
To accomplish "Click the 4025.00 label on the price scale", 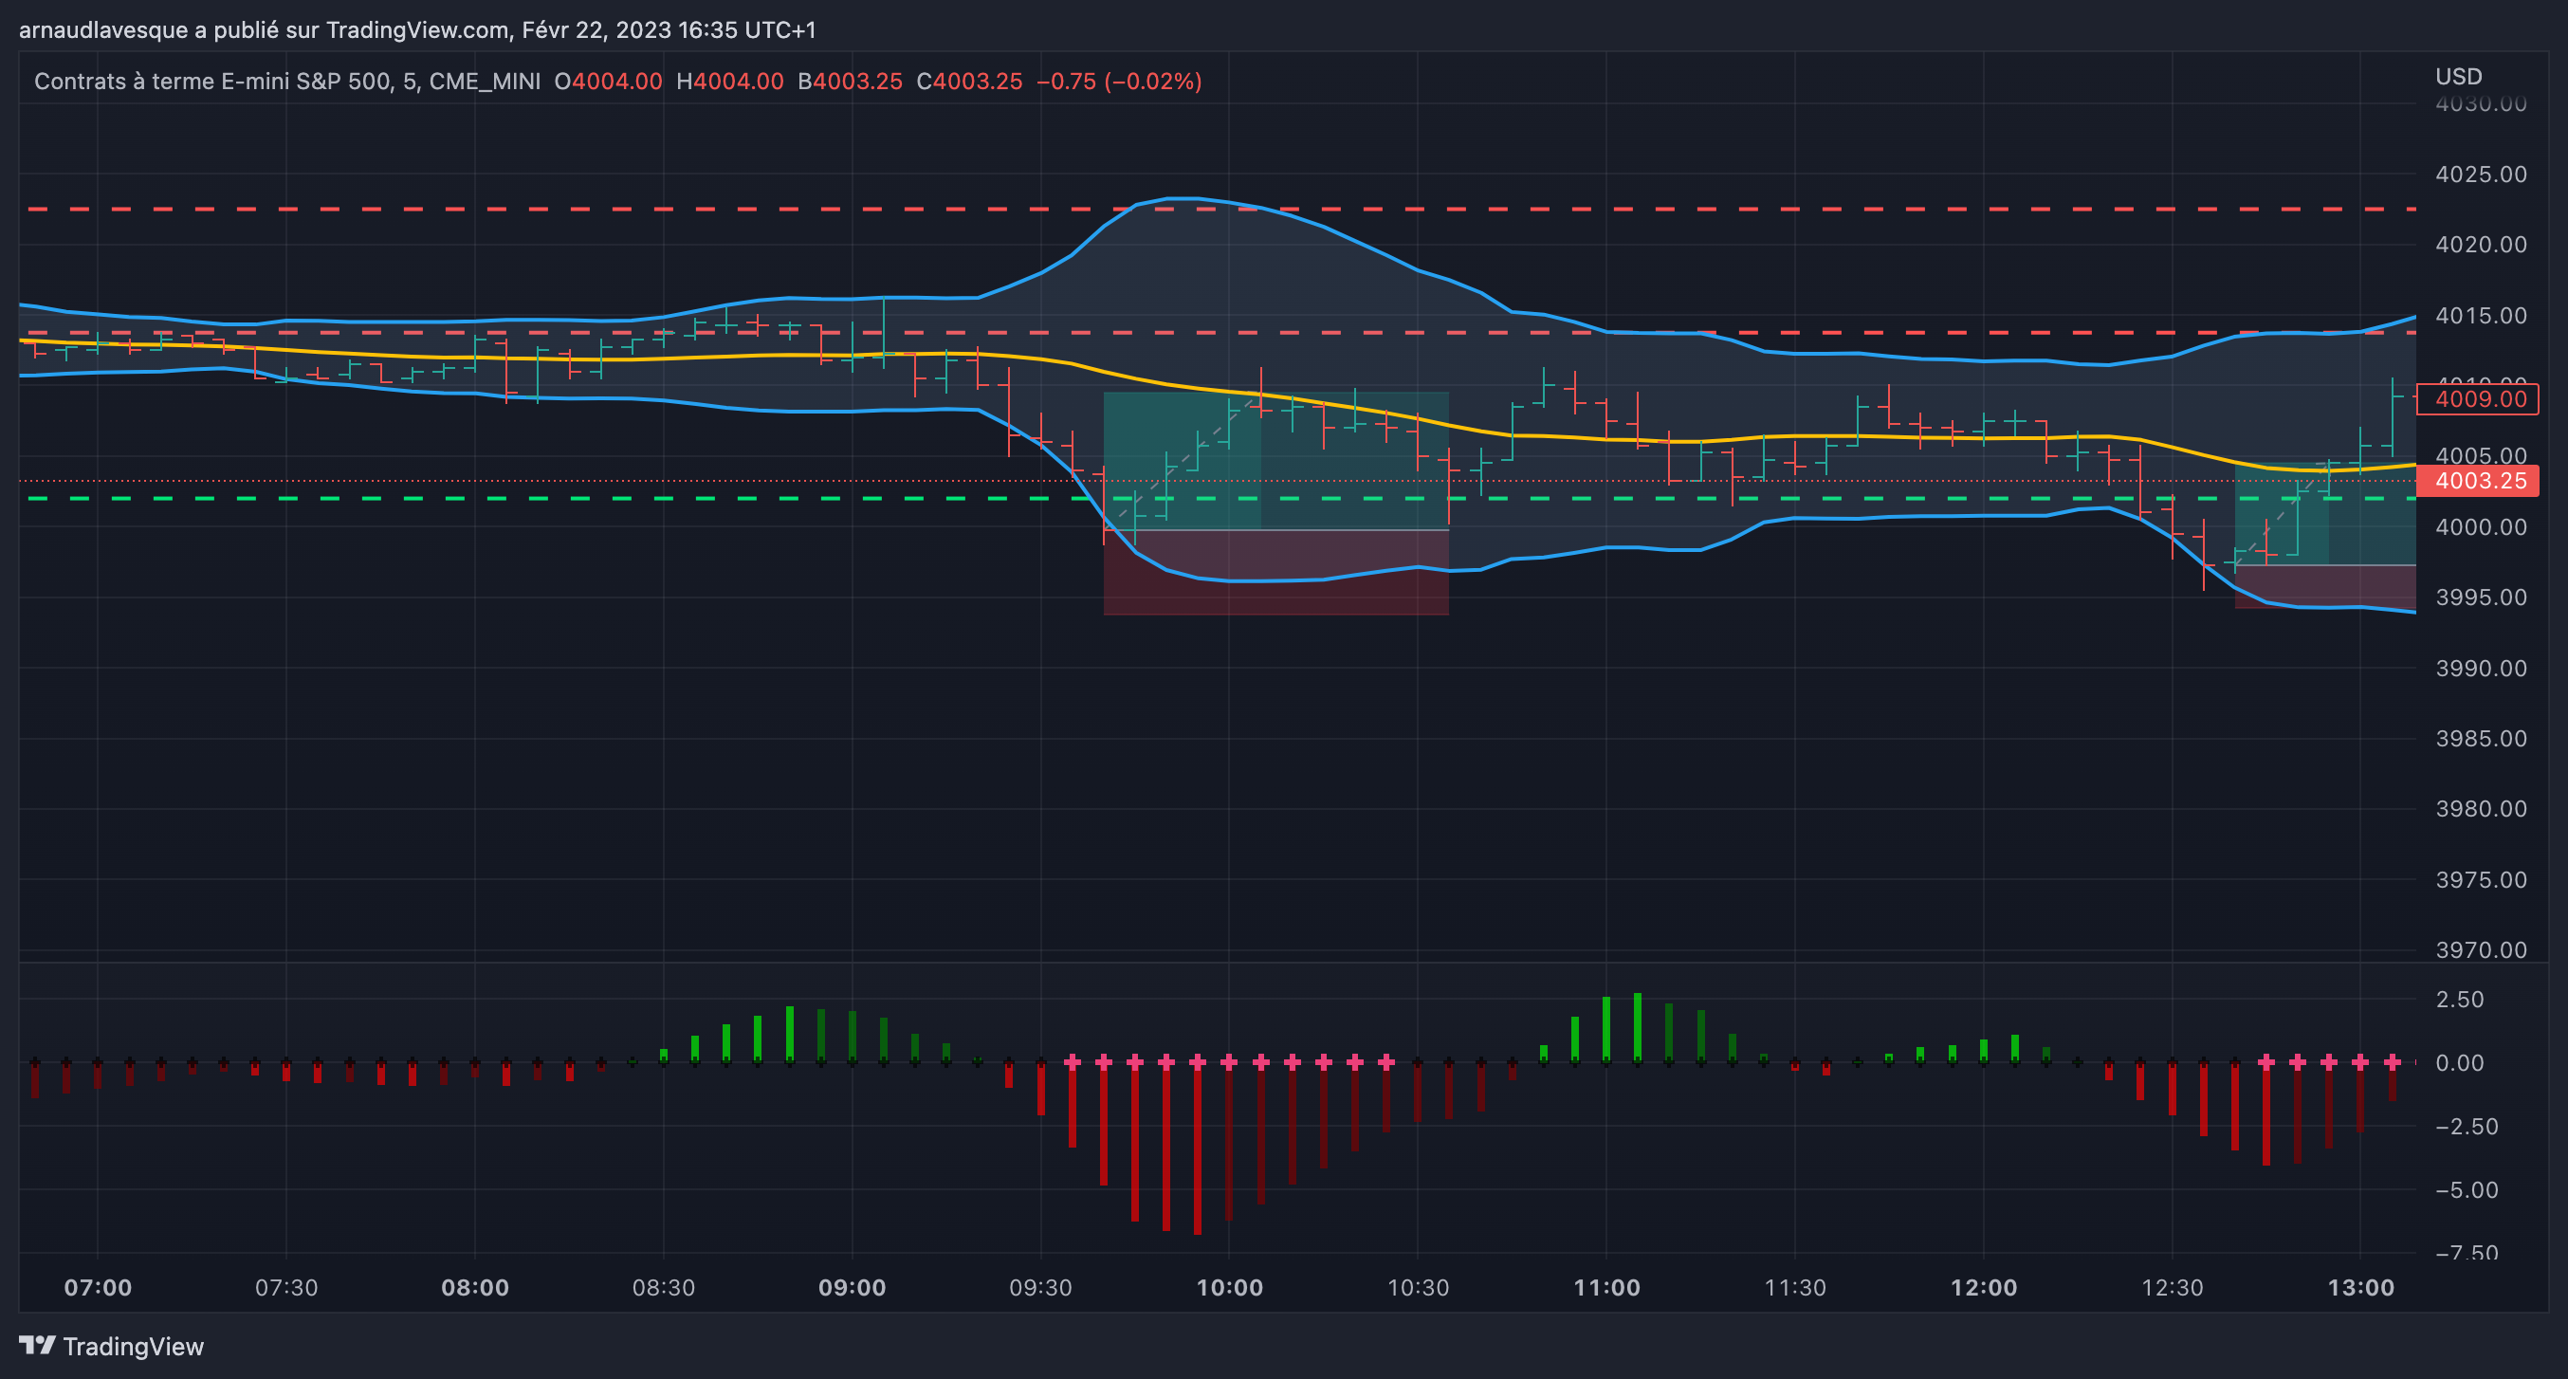I will pyautogui.click(x=2480, y=175).
